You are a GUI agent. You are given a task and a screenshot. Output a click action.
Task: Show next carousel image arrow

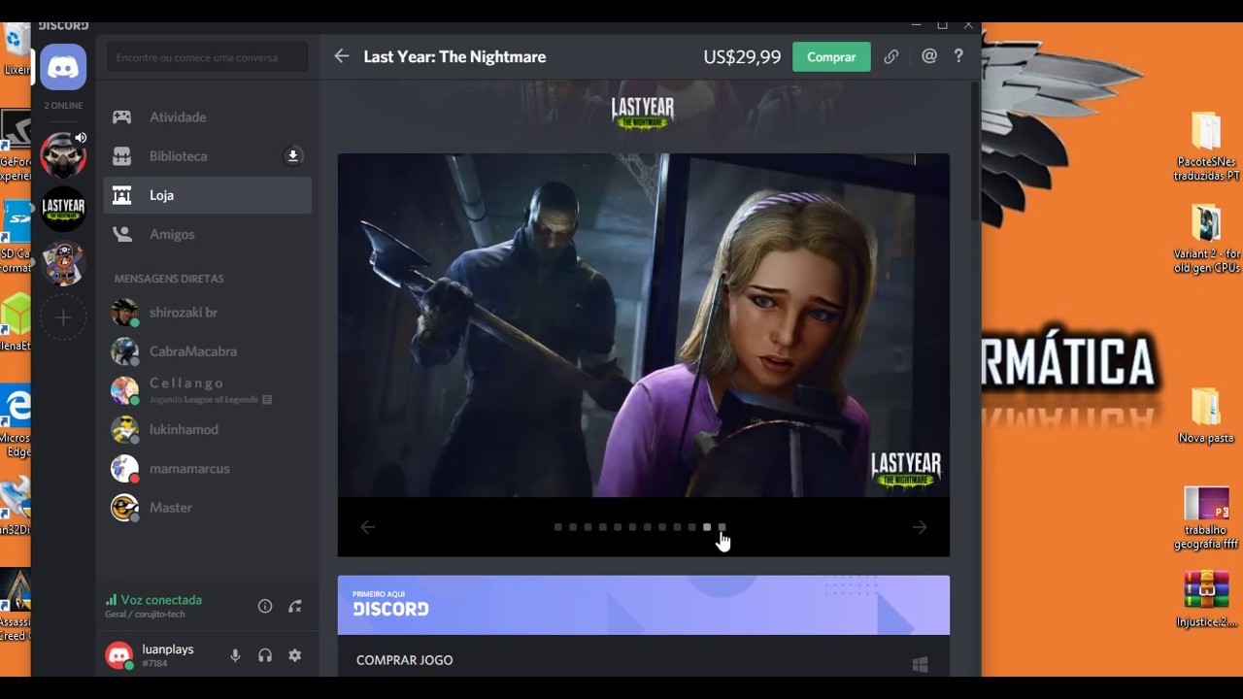[x=920, y=527]
